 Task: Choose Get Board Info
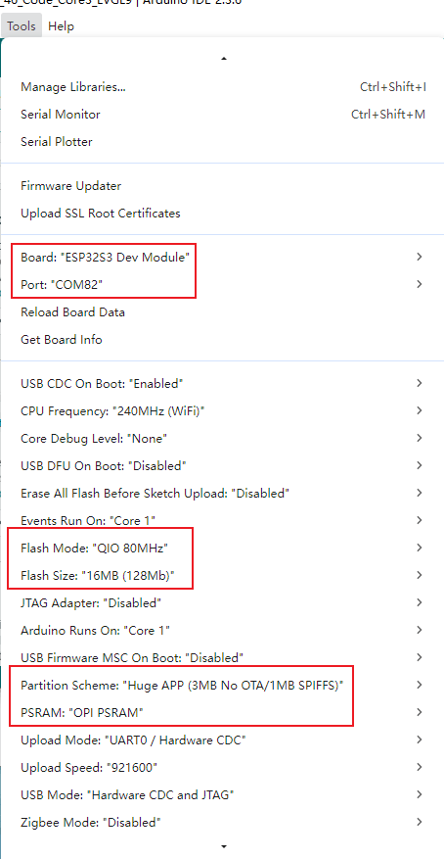(223, 339)
